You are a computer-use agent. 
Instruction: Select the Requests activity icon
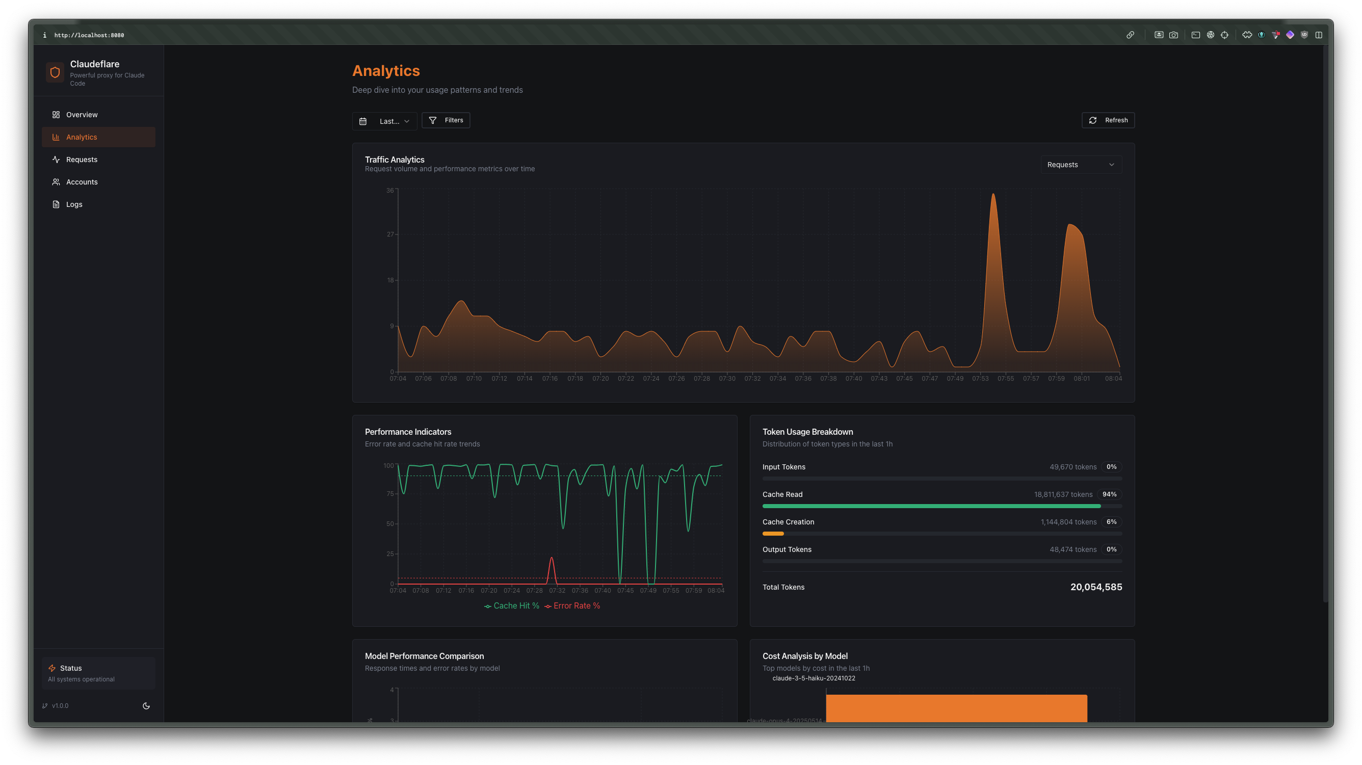[x=57, y=159]
